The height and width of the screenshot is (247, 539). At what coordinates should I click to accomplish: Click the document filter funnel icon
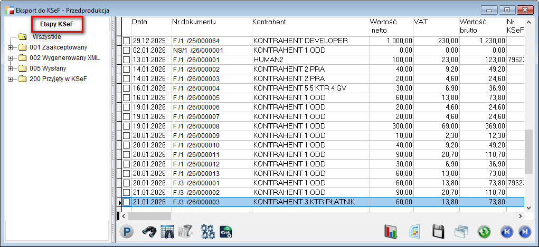tap(185, 232)
